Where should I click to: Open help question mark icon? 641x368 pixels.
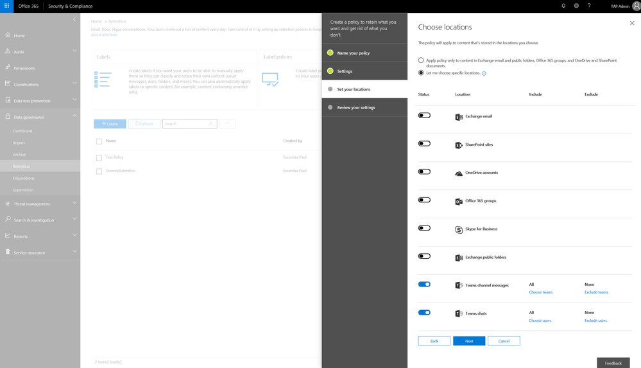click(589, 6)
